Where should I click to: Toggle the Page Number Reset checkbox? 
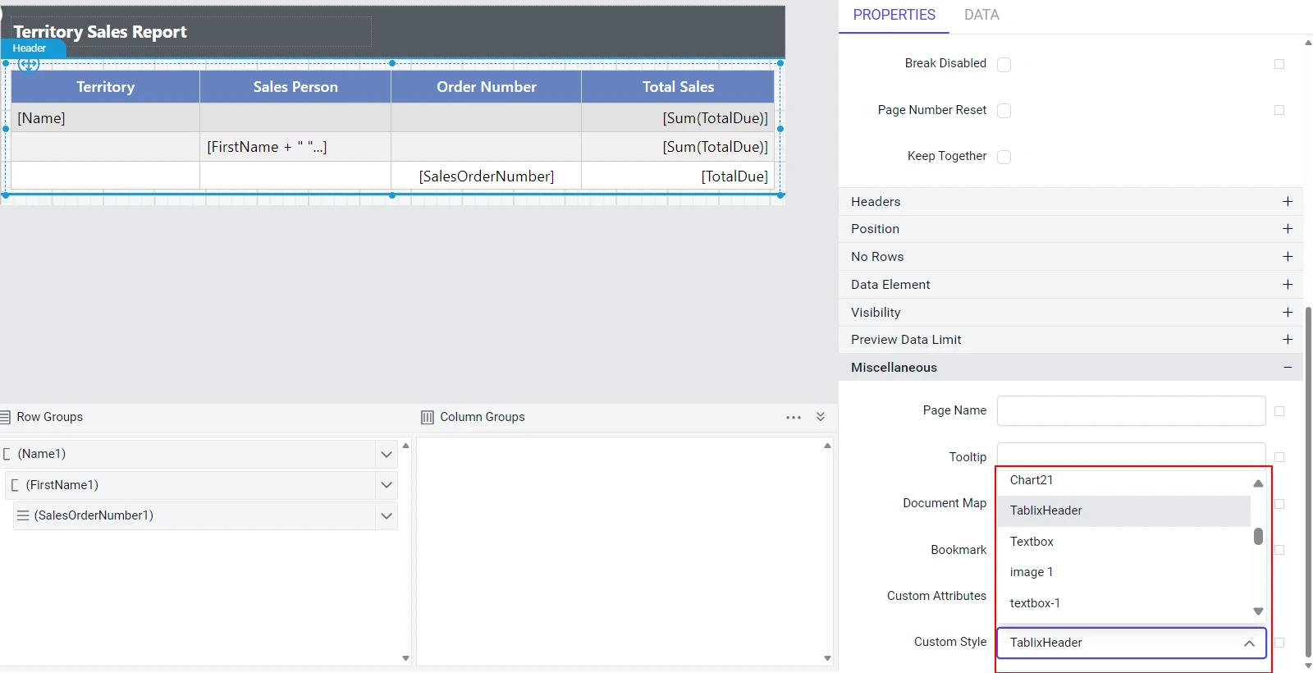click(x=1004, y=110)
